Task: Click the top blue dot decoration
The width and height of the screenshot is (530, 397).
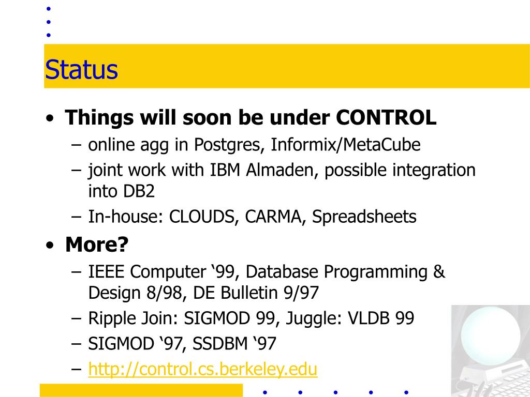Action: 48,9
